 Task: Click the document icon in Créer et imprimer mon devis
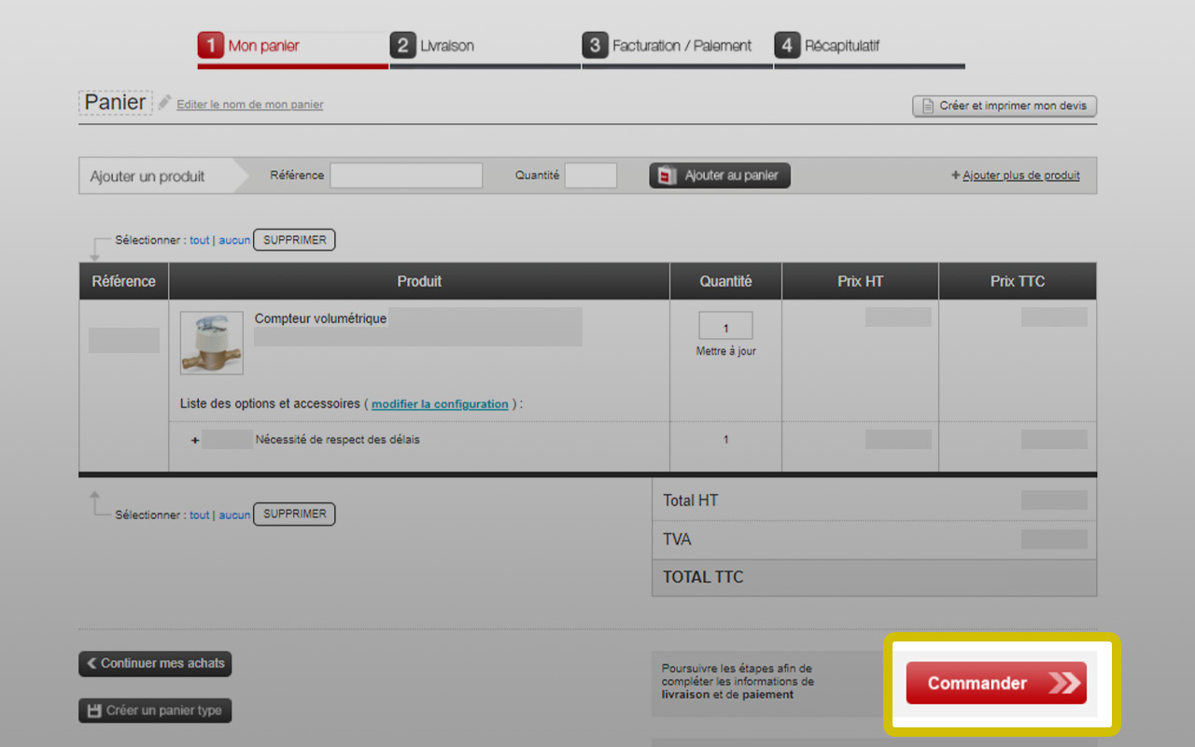pyautogui.click(x=927, y=106)
